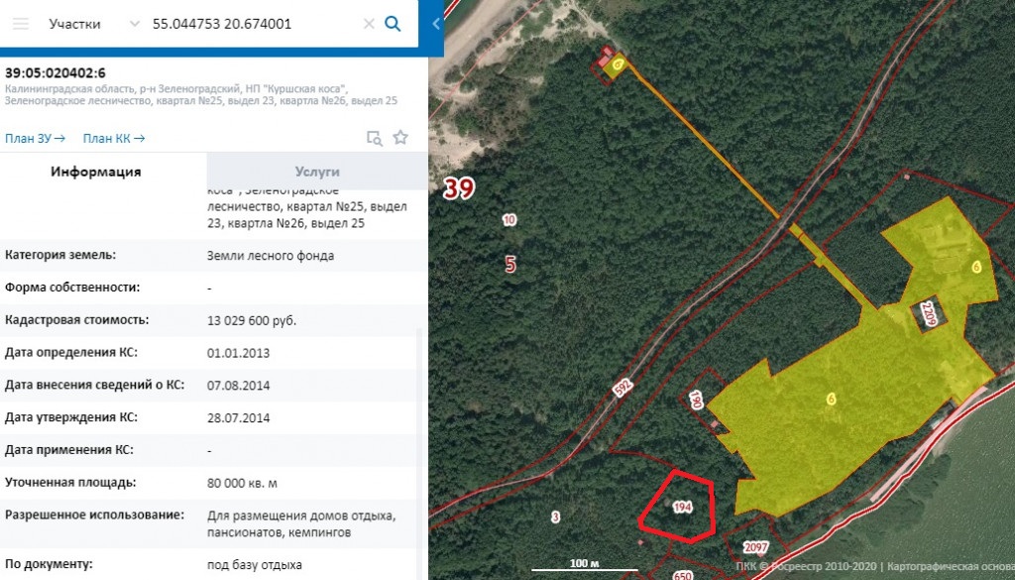Screen dimensions: 1015x580
Task: Click the parcel label 2209 on map
Action: (x=930, y=315)
